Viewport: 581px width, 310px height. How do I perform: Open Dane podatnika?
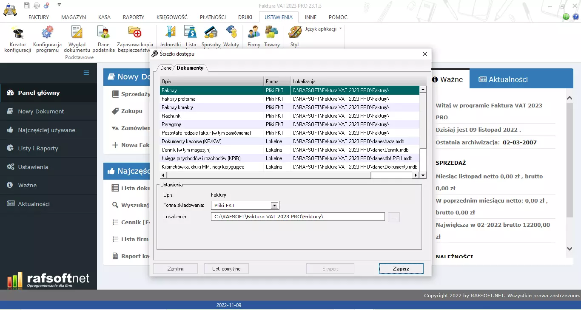tap(103, 38)
